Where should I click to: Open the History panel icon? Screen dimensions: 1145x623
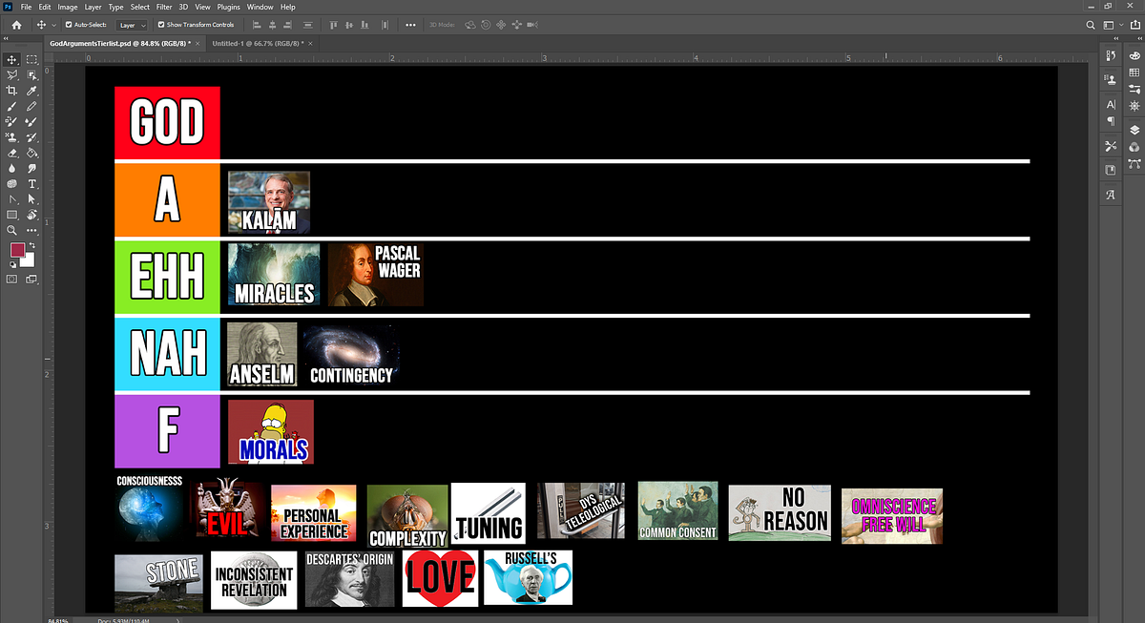[1111, 55]
